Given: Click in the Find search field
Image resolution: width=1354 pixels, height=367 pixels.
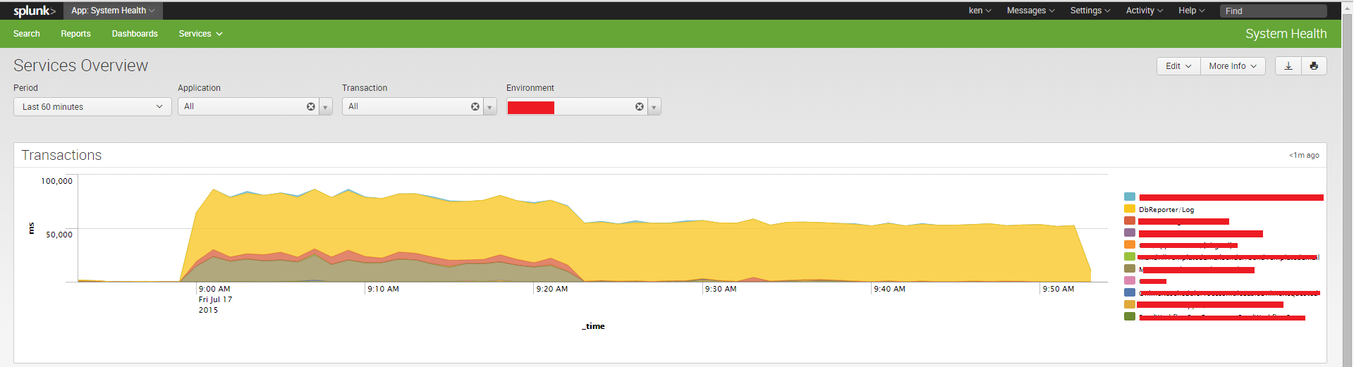Looking at the screenshot, I should pyautogui.click(x=1273, y=11).
